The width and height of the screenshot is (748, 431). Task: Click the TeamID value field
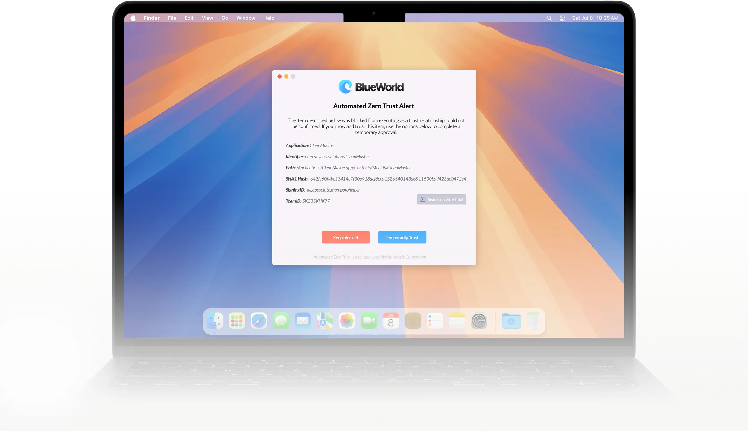click(315, 201)
